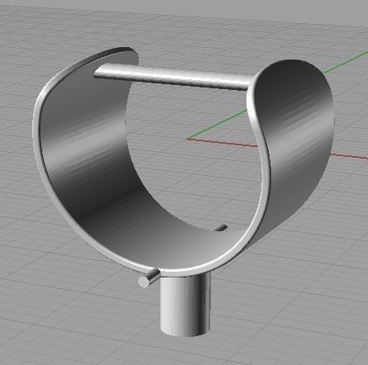The height and width of the screenshot is (365, 368).
Task: Select the small pin with circular end cap
Action: click(x=149, y=279)
